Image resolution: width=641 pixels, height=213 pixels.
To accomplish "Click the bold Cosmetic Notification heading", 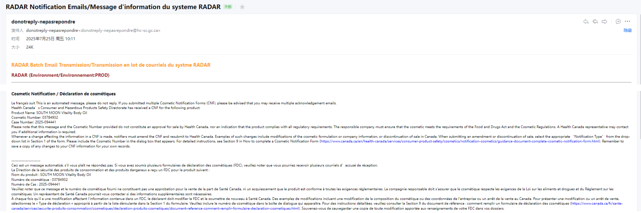I will pos(63,94).
